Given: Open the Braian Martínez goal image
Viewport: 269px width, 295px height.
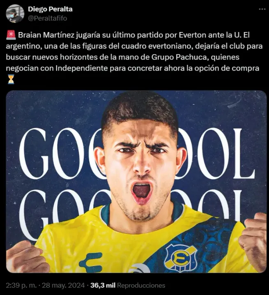Looking at the screenshot, I should tap(136, 182).
